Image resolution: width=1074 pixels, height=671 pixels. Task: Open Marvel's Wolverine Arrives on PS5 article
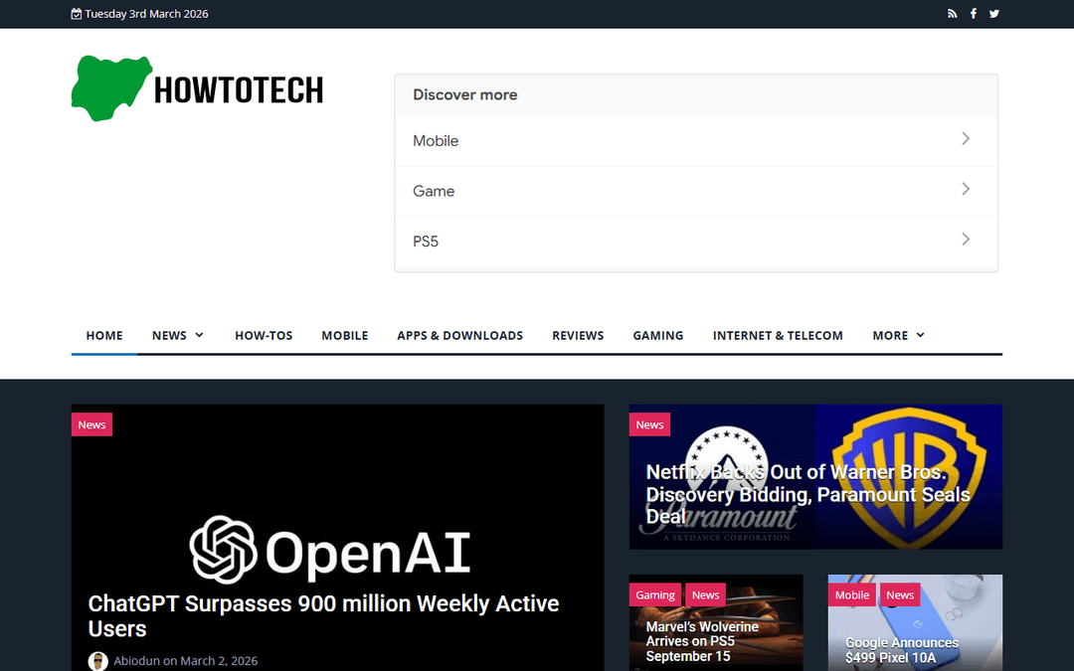[702, 641]
